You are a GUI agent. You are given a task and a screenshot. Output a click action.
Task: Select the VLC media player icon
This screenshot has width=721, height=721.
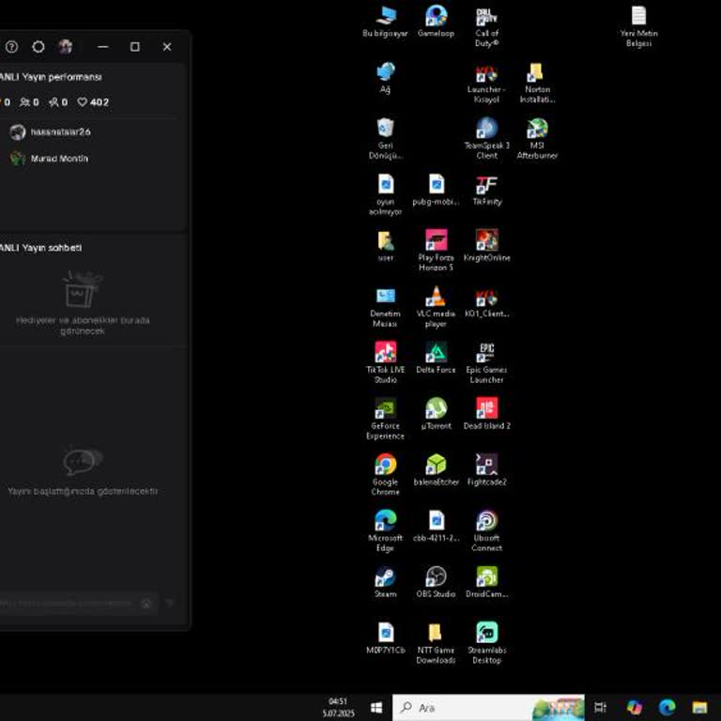tap(436, 298)
